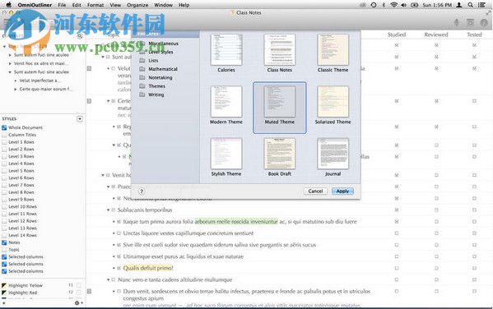Toggle Level 5 Rows style checkbox

[4, 170]
